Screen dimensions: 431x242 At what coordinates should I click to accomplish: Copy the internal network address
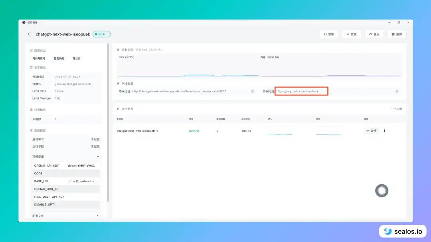click(x=253, y=91)
